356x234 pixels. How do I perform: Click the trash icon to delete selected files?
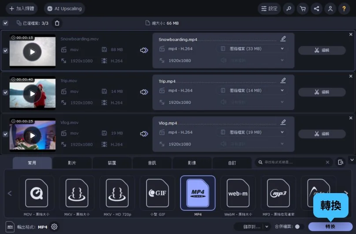(57, 23)
